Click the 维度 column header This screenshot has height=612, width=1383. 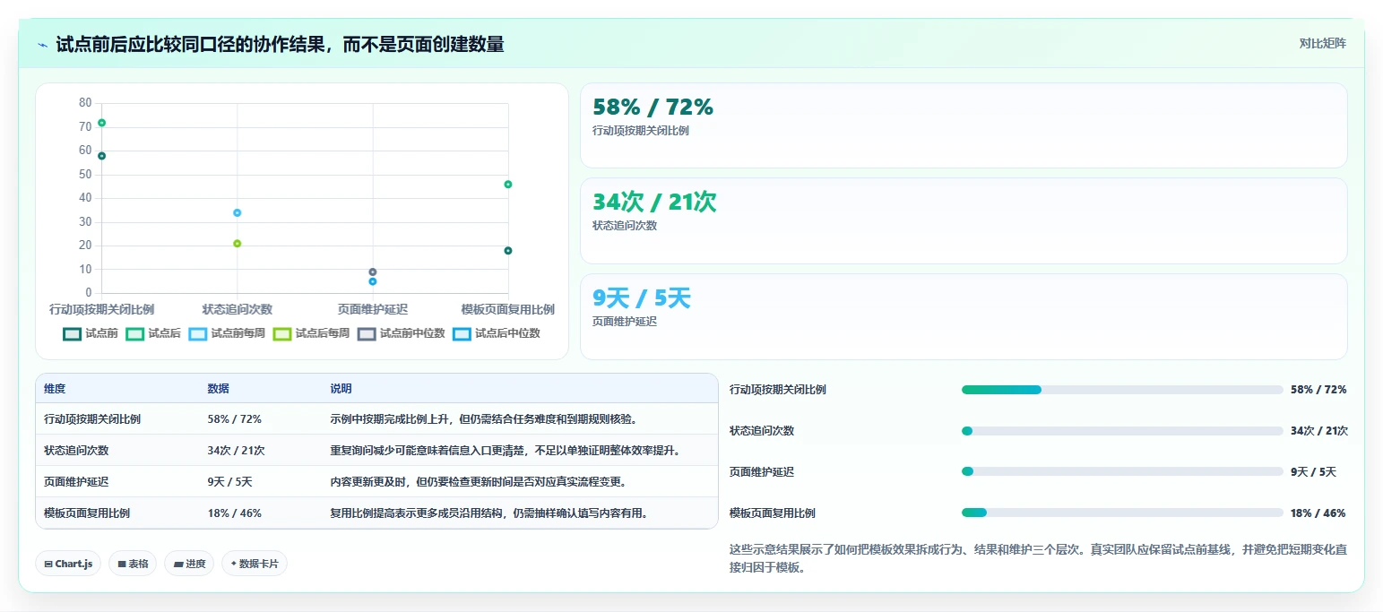coord(55,389)
